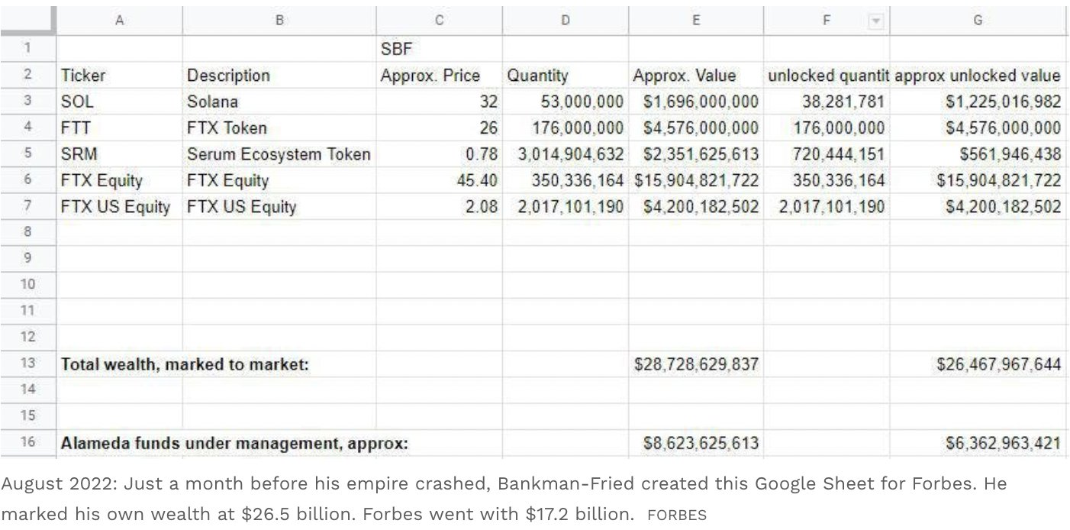Click the 'SBF' cell

click(440, 50)
